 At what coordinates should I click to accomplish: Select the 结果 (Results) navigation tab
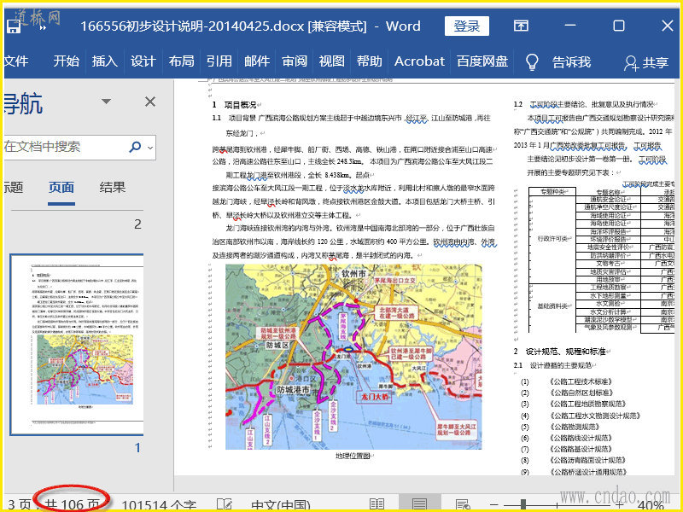tap(113, 188)
